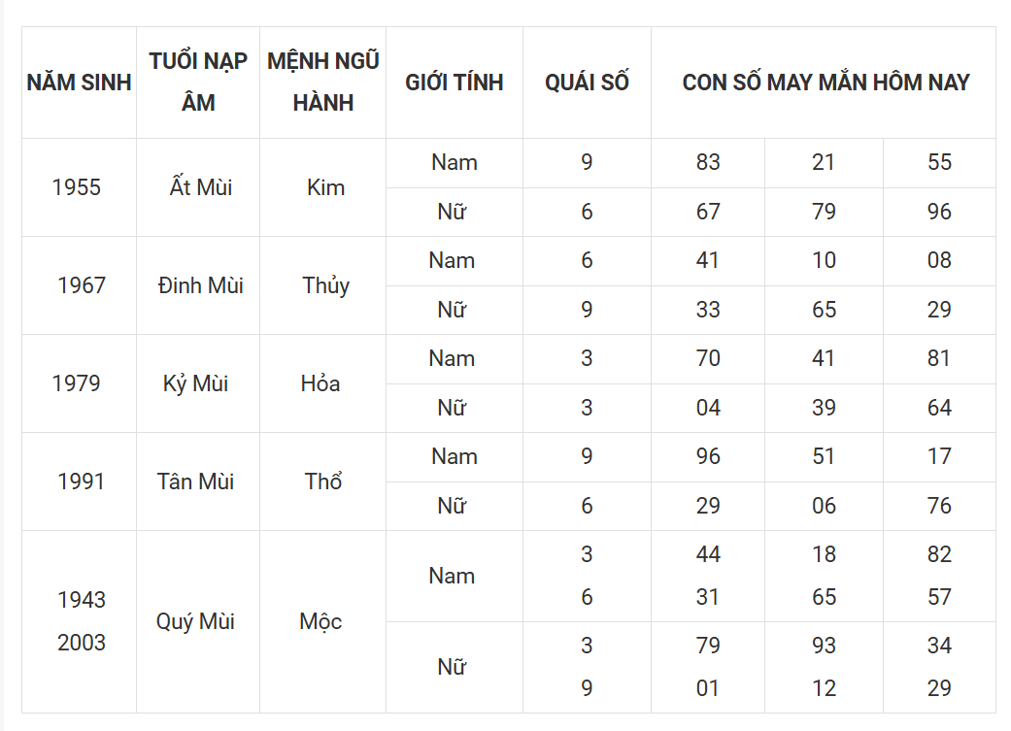Select the Thổ element cell
This screenshot has height=731, width=1011.
pos(322,482)
